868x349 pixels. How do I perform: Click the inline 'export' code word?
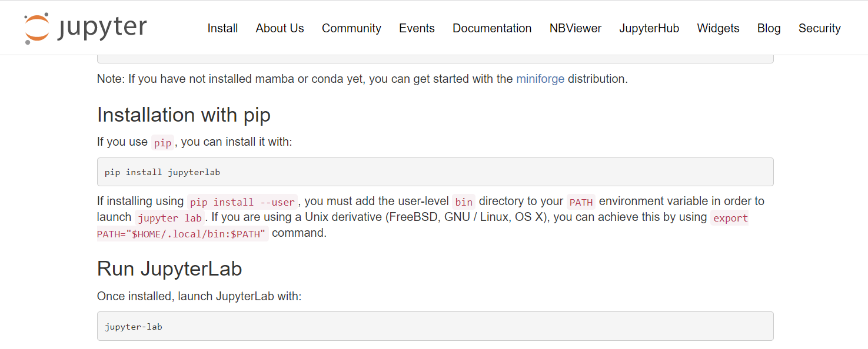click(730, 217)
